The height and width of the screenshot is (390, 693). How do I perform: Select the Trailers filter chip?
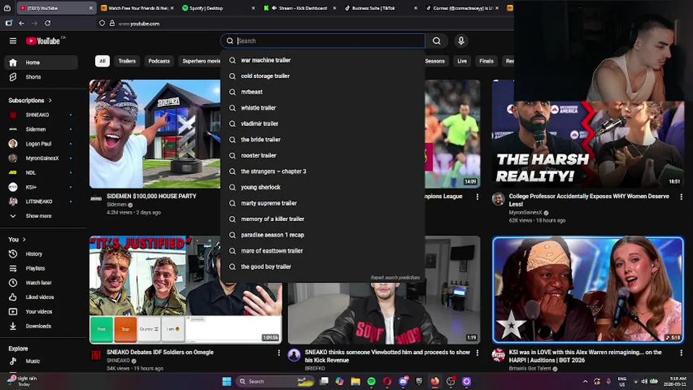127,61
